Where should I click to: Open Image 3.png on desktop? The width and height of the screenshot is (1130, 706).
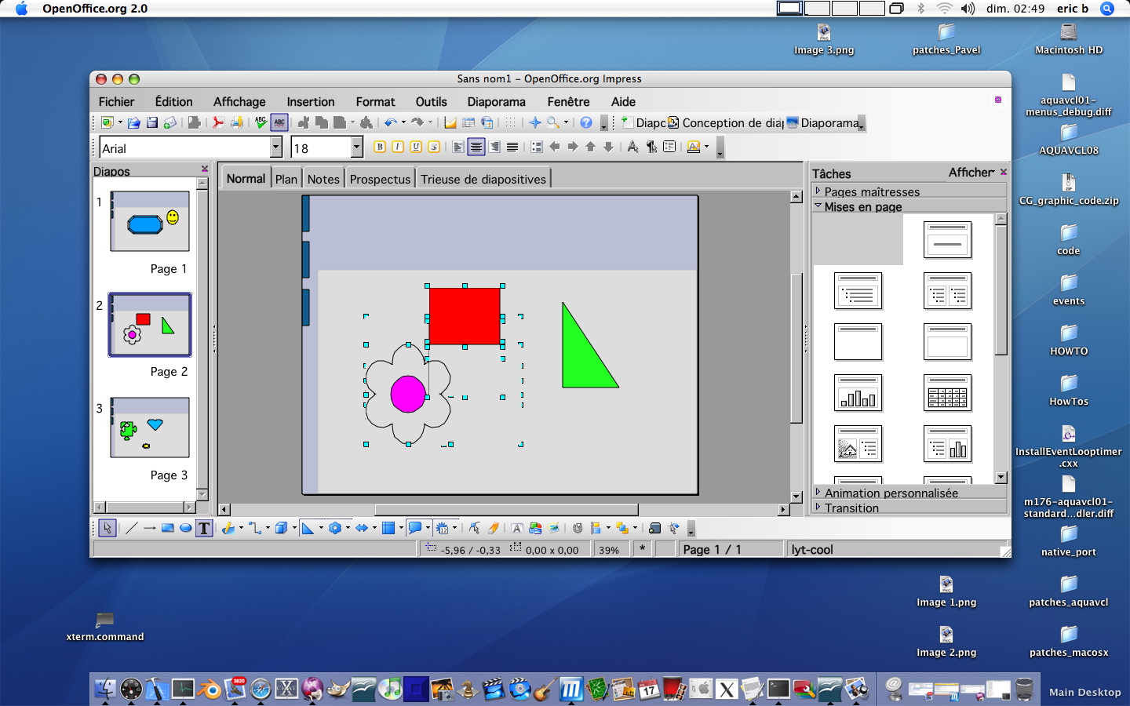(x=824, y=40)
